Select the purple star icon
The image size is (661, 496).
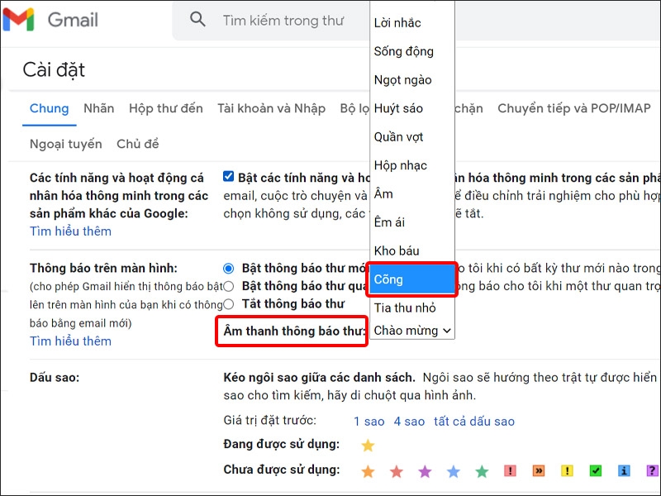pos(424,470)
